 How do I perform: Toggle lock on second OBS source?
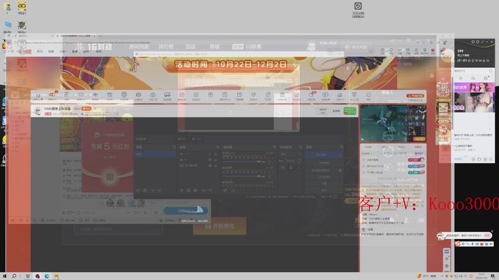pos(215,160)
